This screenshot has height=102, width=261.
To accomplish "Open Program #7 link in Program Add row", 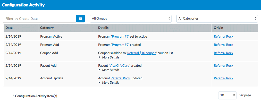I will pos(120,45).
